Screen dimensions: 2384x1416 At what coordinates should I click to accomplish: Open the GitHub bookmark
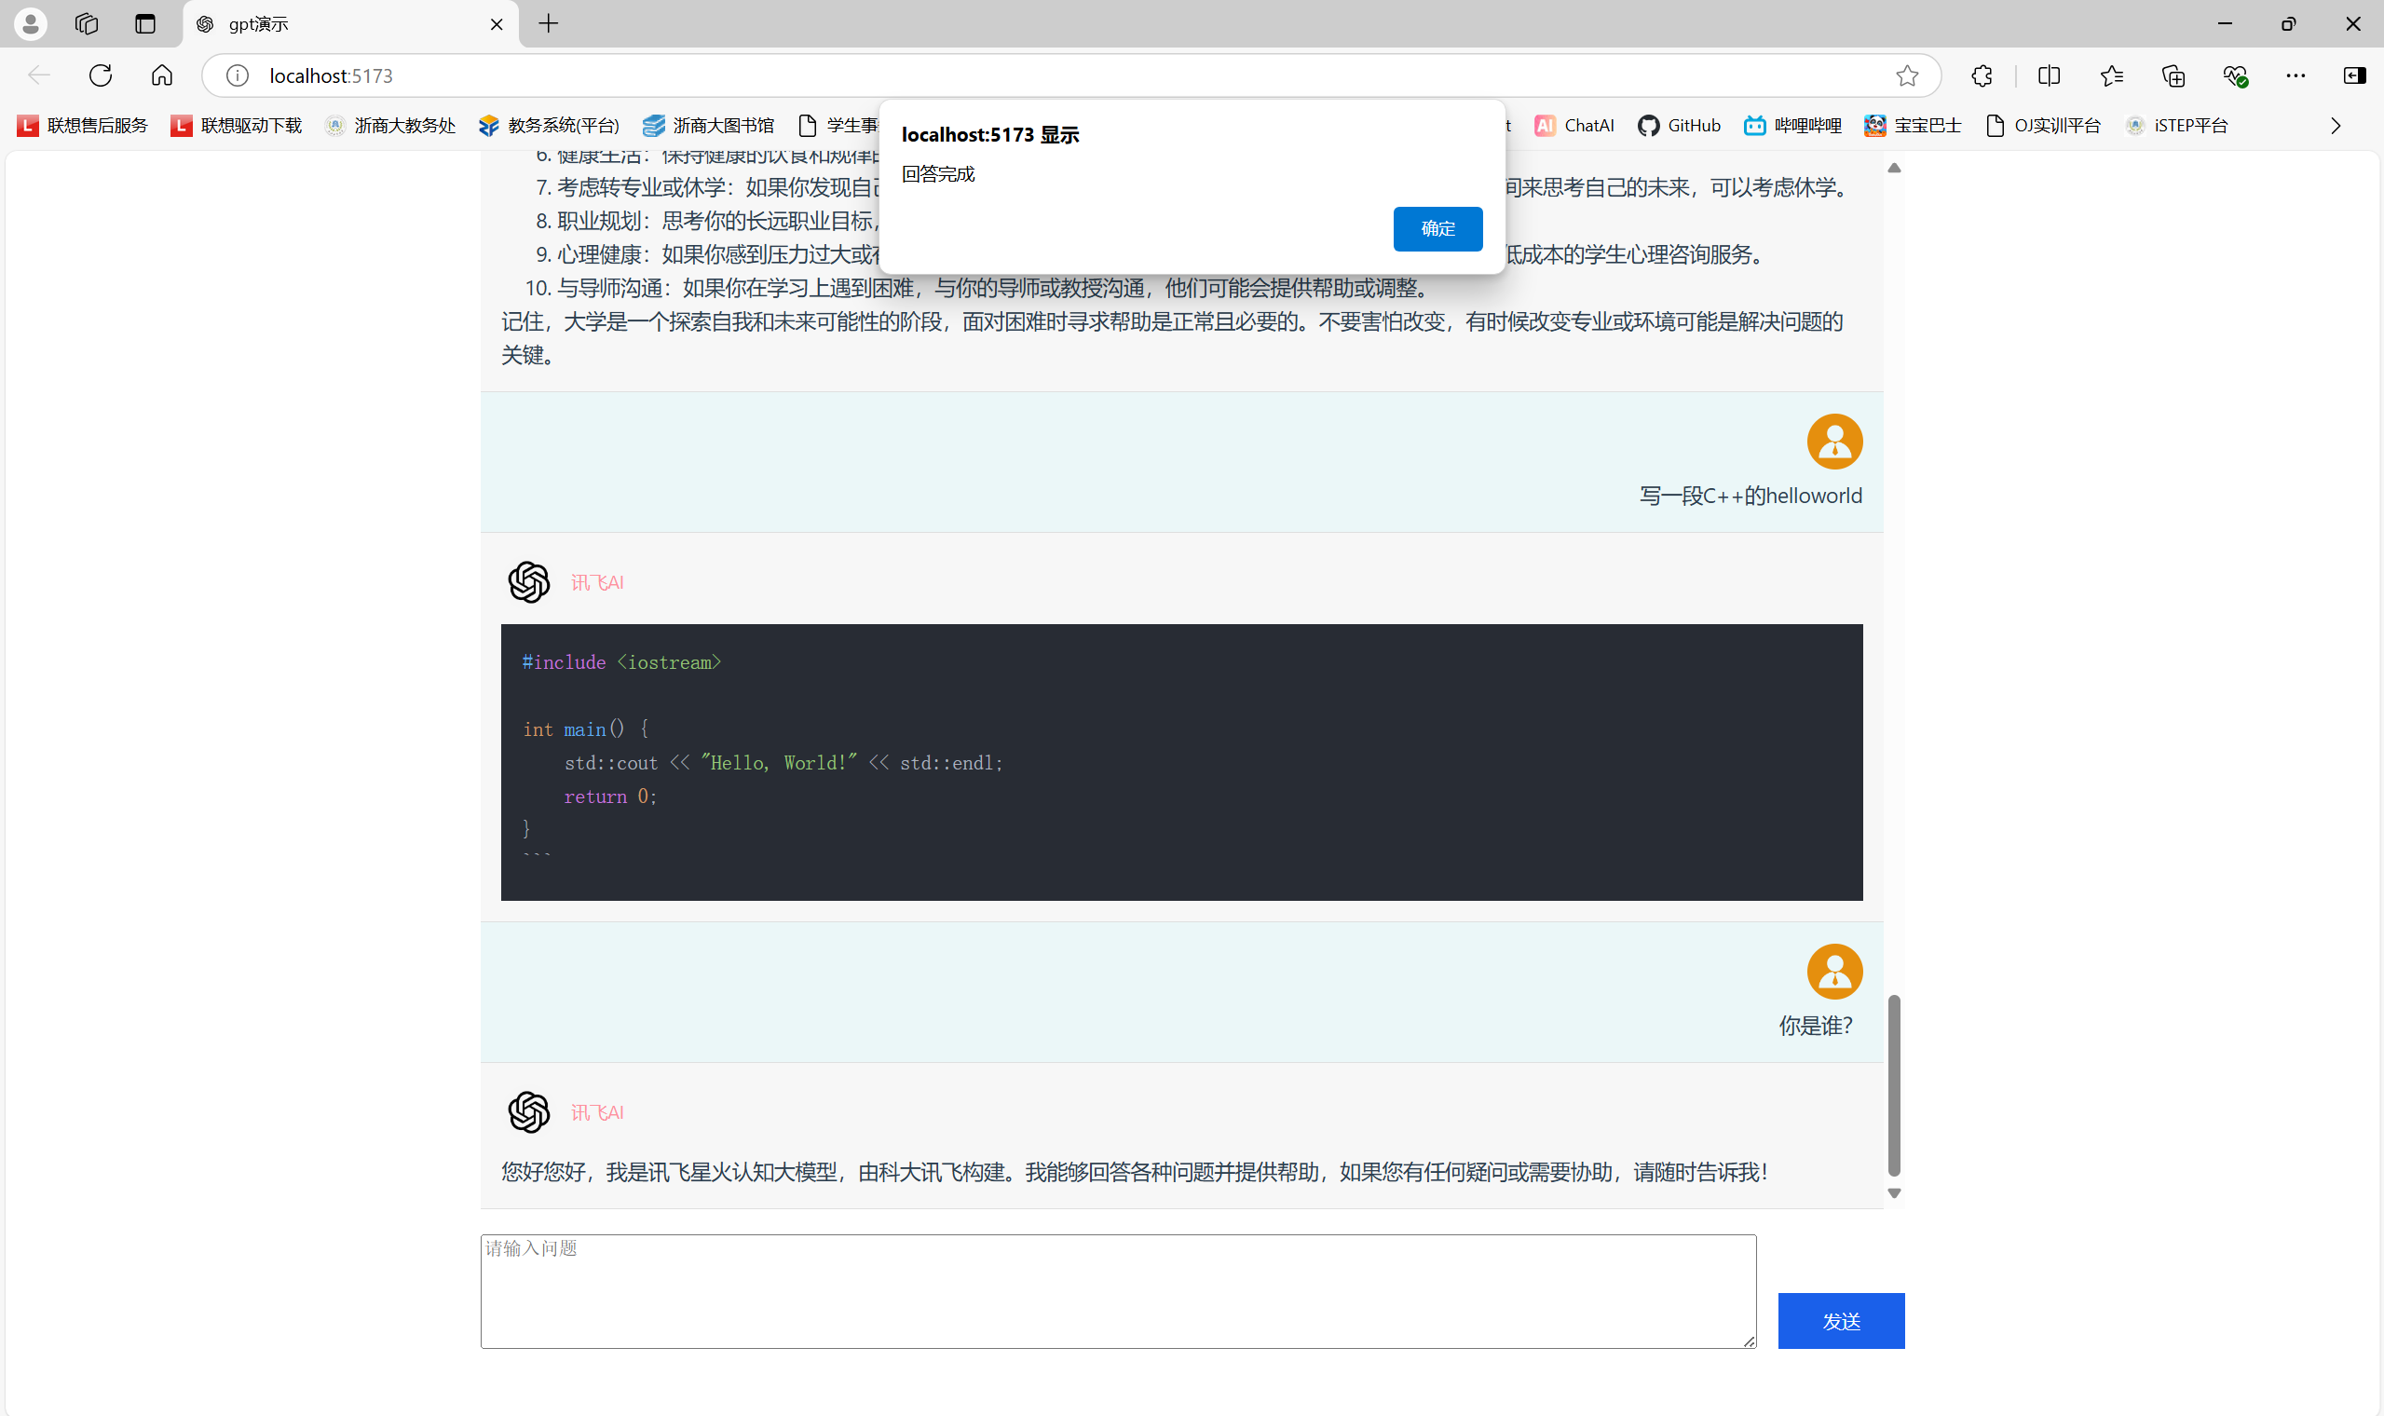coord(1679,126)
